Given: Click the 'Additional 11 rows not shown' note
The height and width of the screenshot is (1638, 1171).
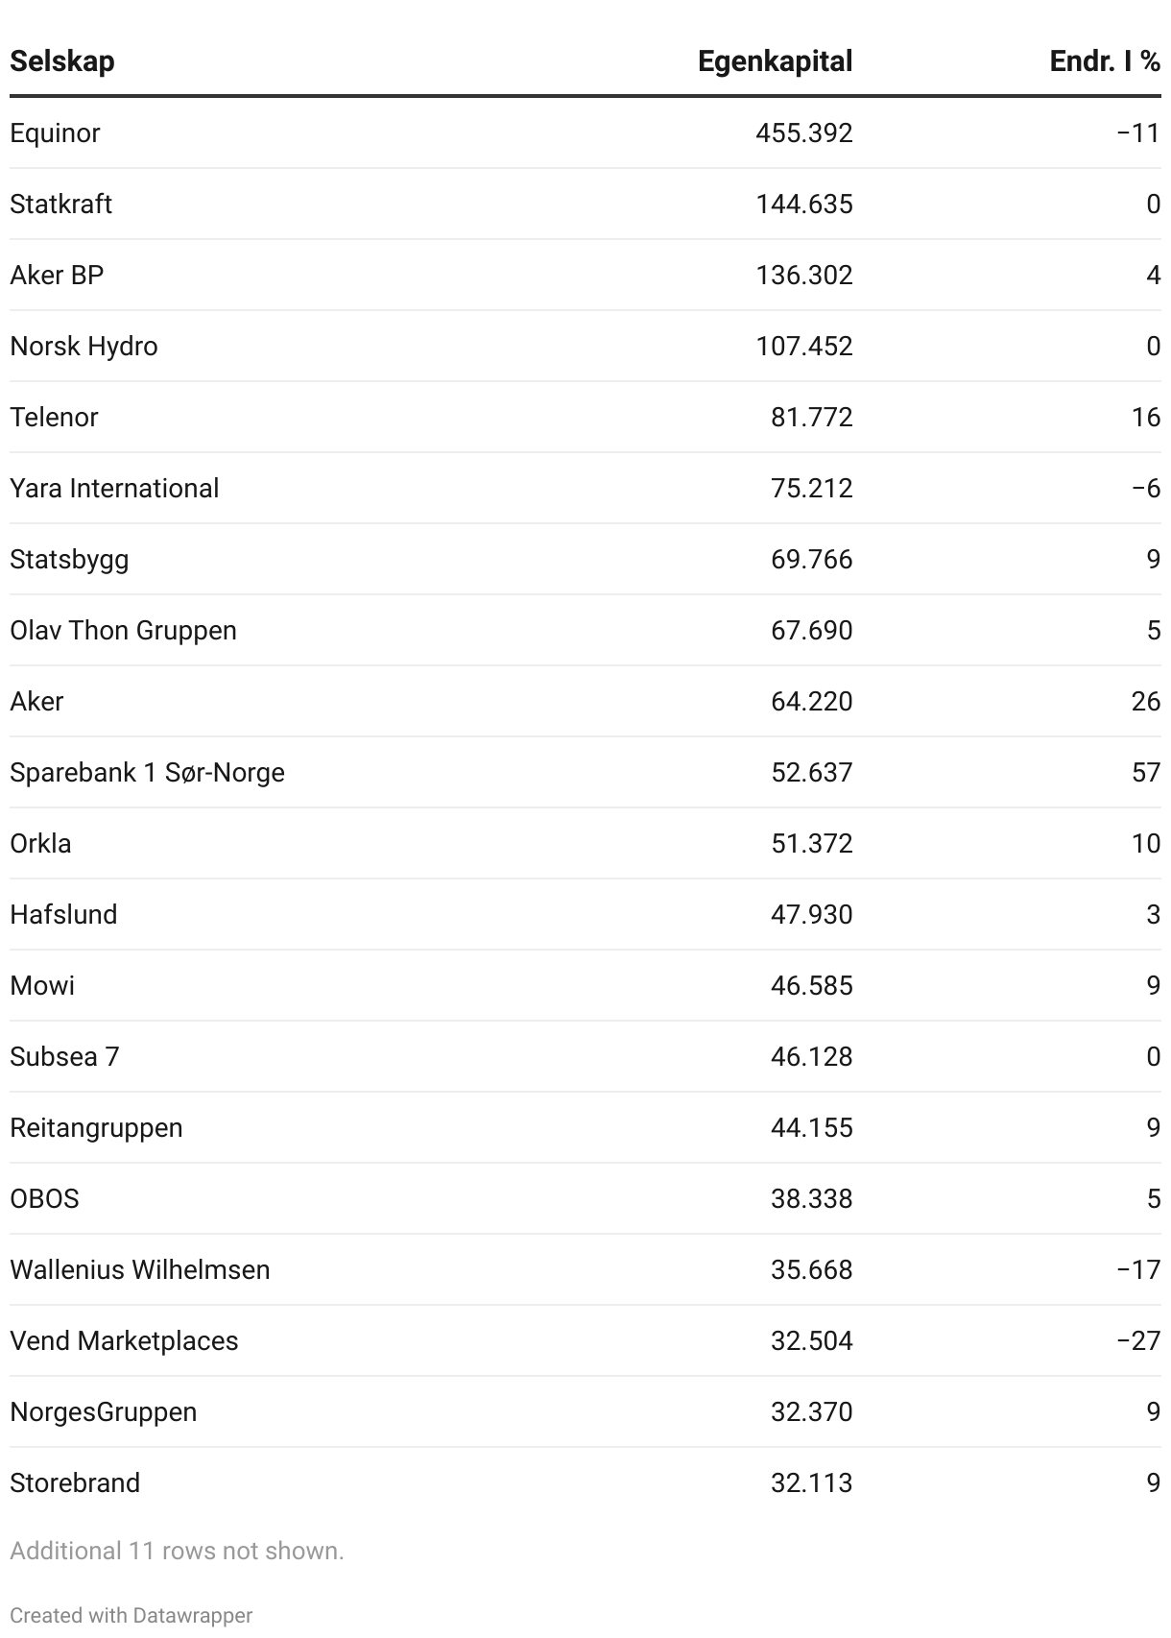Looking at the screenshot, I should [x=177, y=1551].
